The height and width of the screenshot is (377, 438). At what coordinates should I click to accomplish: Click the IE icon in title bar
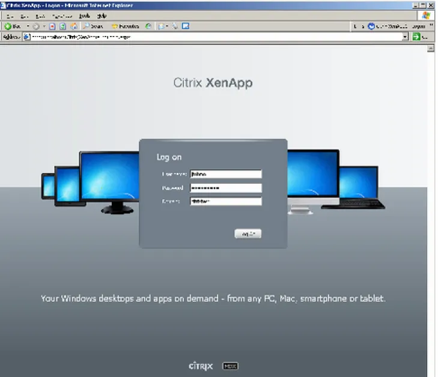[x=3, y=5]
